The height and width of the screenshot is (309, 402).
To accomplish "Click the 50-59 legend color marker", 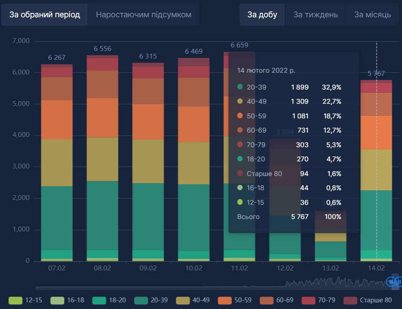I will (224, 300).
